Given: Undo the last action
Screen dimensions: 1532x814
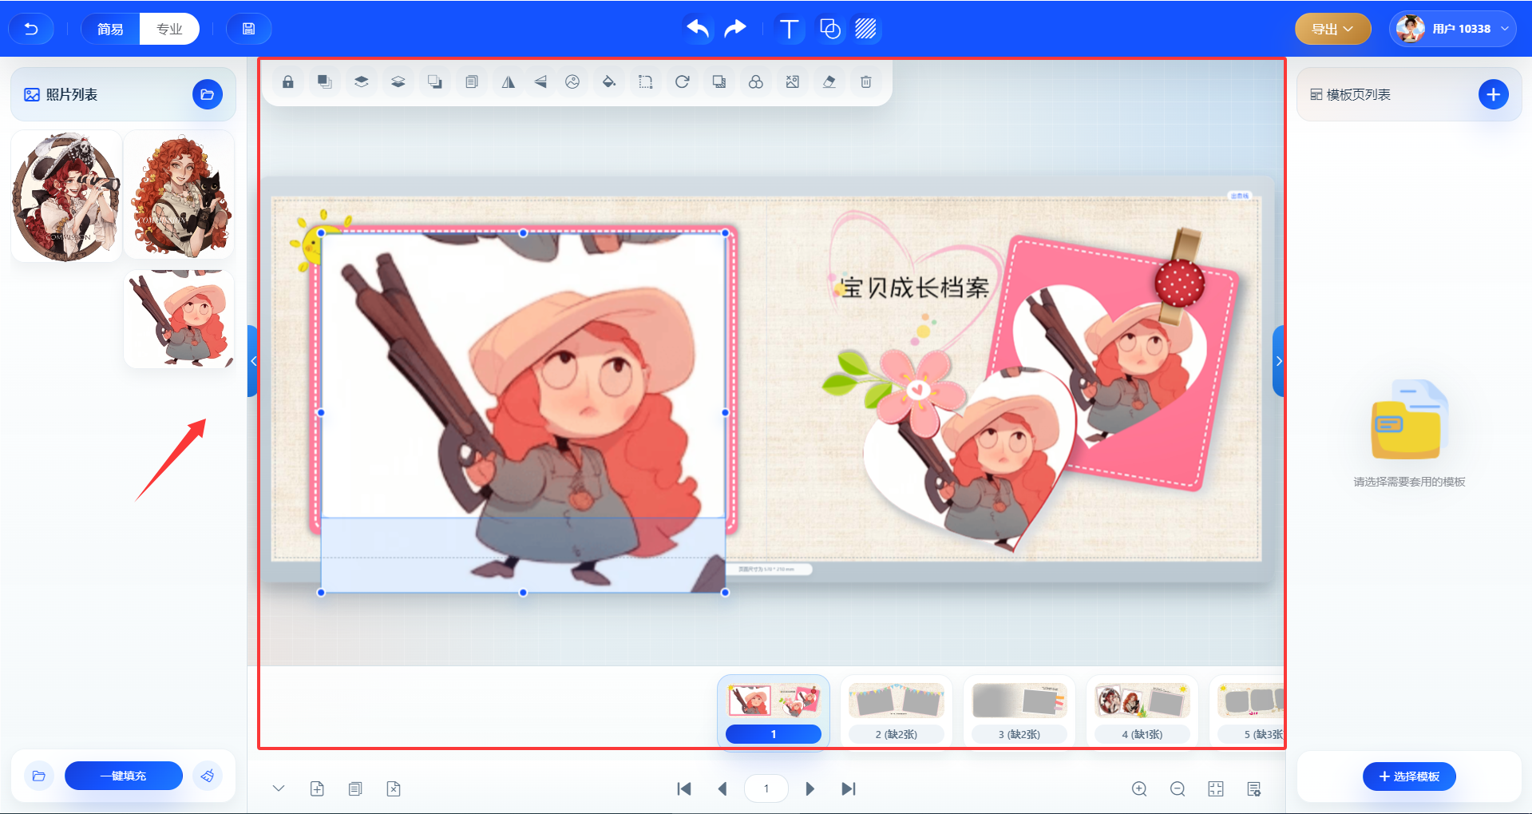Looking at the screenshot, I should [x=698, y=30].
